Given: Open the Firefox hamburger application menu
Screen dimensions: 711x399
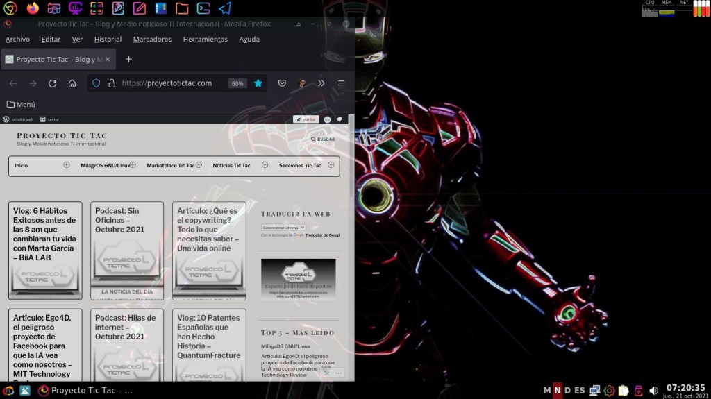Looking at the screenshot, I should point(341,83).
